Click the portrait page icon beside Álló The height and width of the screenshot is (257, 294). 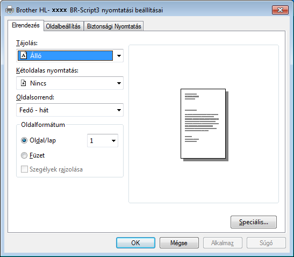tap(24, 55)
